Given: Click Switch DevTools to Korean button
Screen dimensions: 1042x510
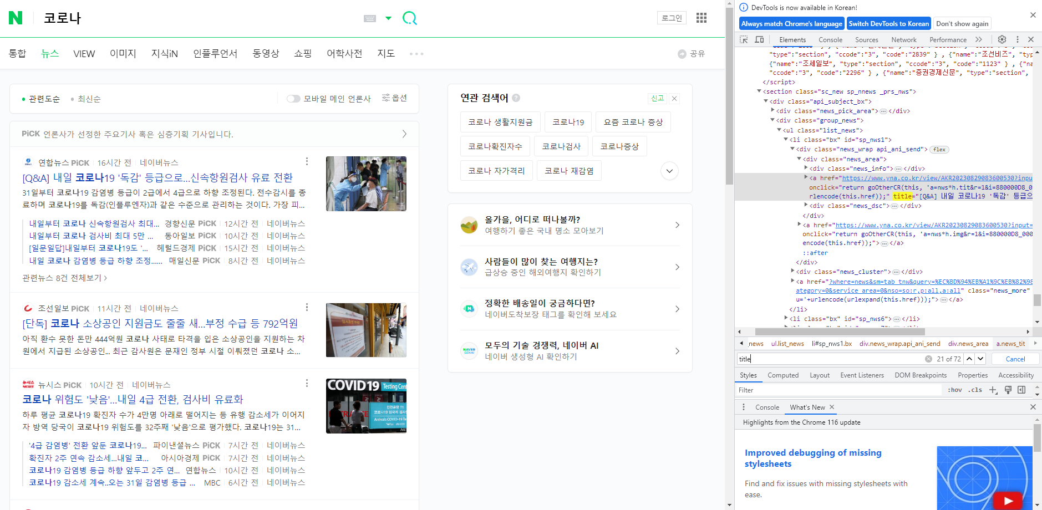Looking at the screenshot, I should pos(888,24).
